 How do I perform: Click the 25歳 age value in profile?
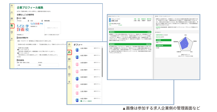135,21
